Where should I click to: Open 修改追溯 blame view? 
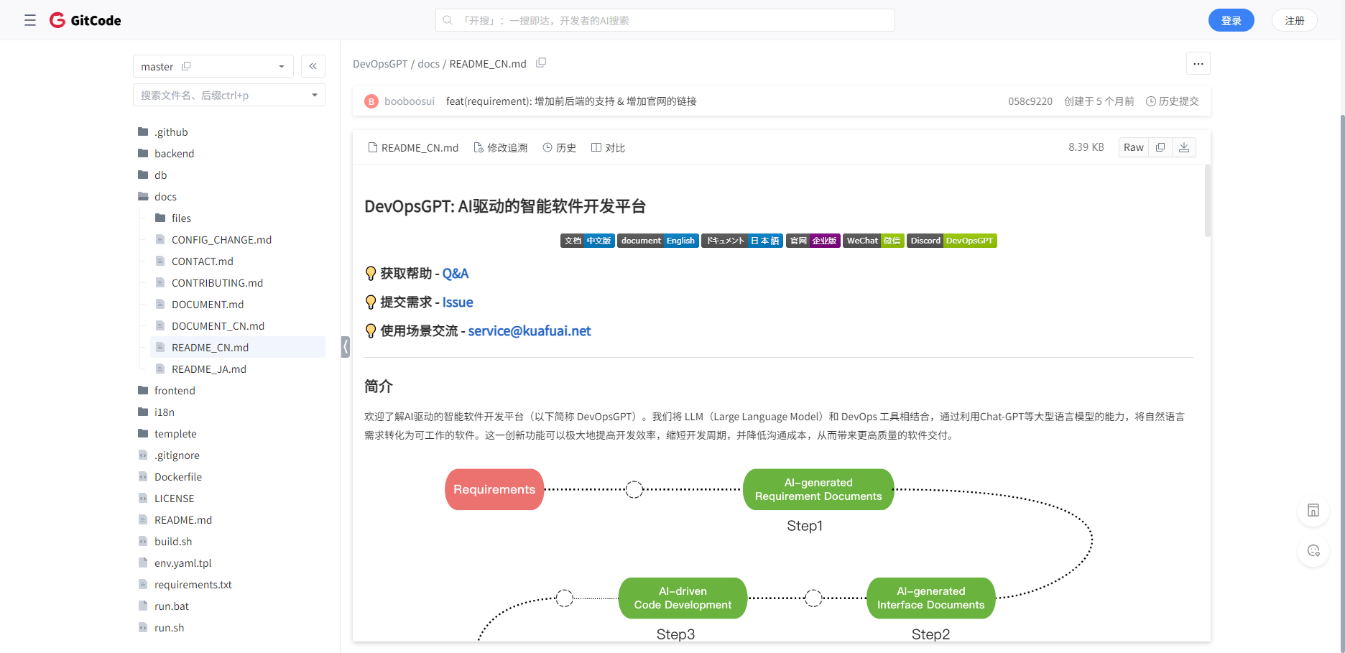coord(501,147)
